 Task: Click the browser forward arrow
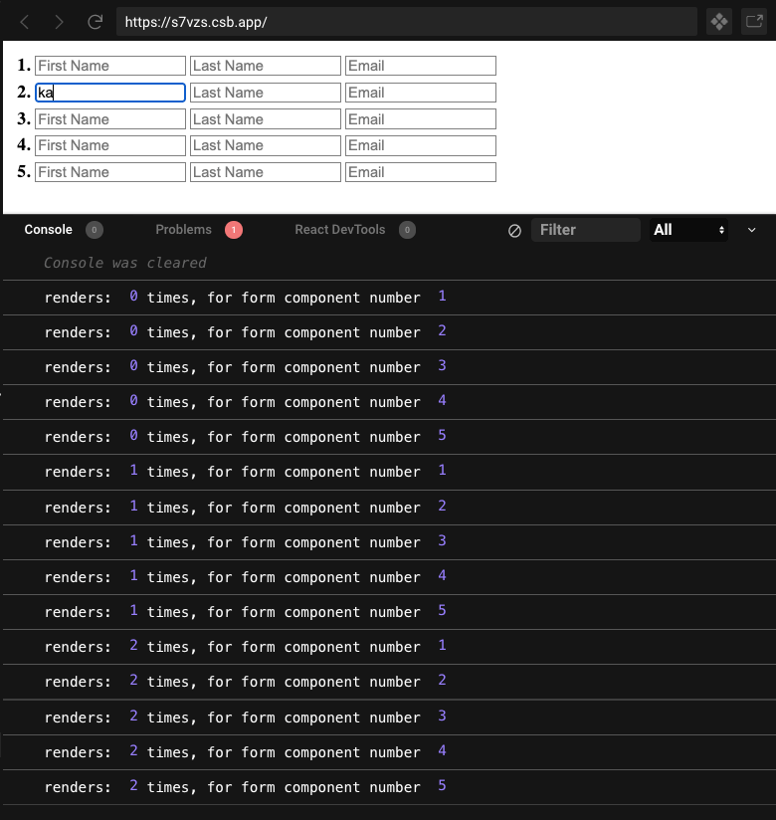point(60,22)
